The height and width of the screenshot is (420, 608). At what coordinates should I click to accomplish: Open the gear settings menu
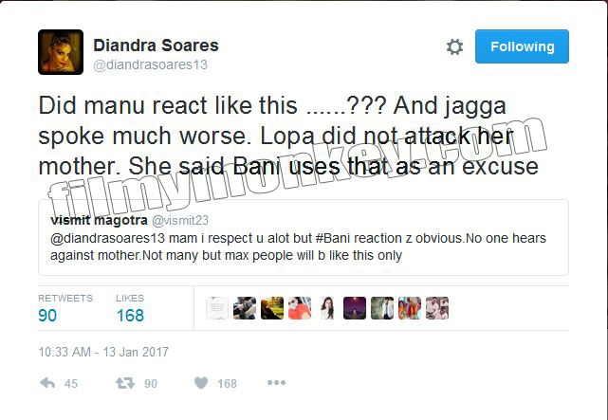(x=454, y=46)
